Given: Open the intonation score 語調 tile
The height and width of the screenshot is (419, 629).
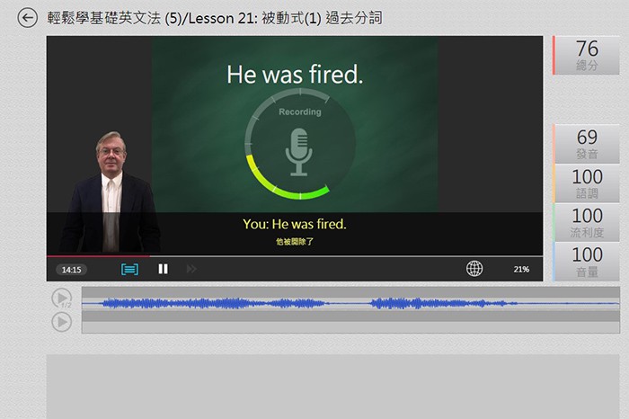Looking at the screenshot, I should (587, 183).
